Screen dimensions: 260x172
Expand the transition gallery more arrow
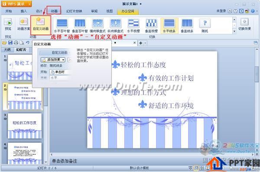coord(234,31)
